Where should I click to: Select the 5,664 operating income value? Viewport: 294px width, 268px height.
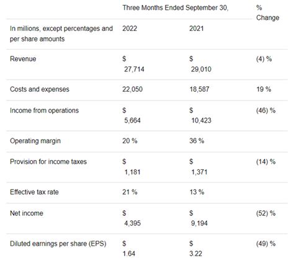[x=132, y=120]
